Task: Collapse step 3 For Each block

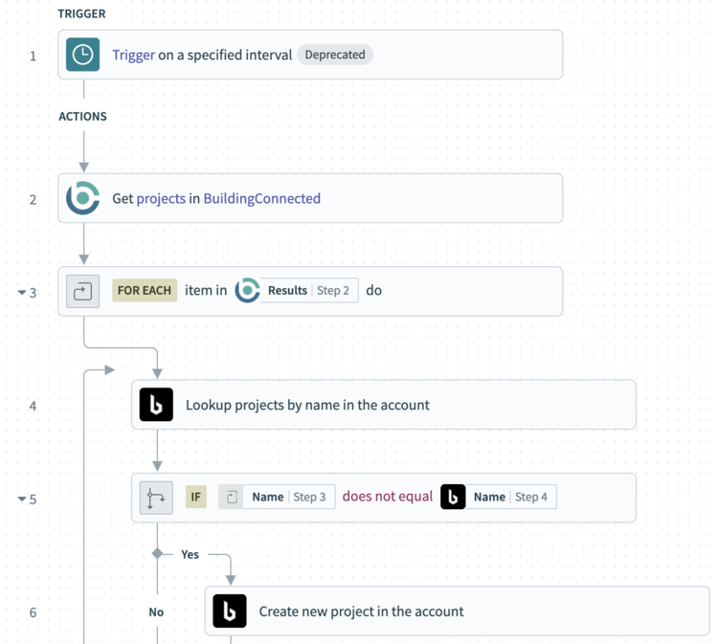Action: 21,292
